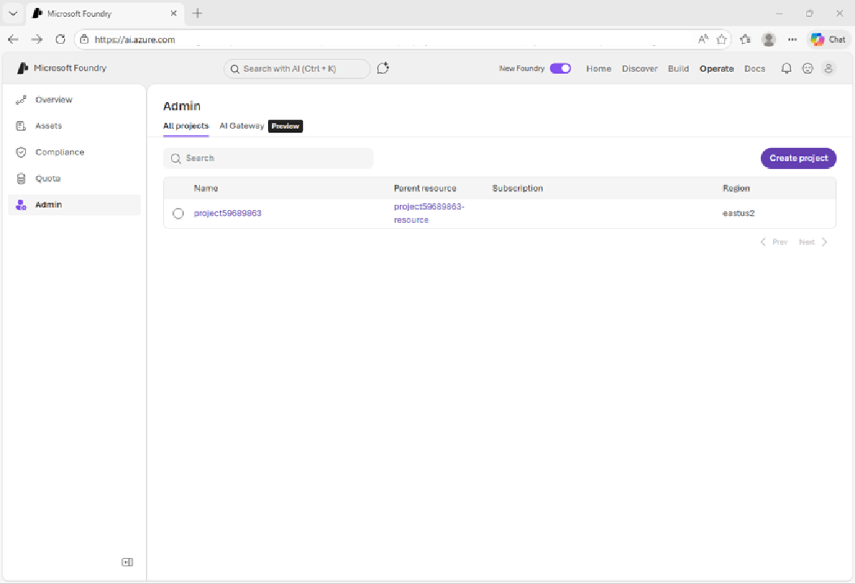Click the Create project button

798,158
